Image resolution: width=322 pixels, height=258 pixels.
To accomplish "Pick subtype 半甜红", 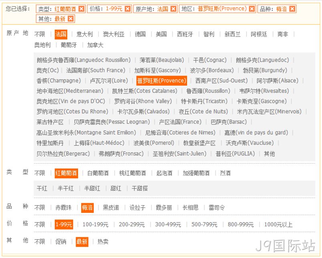I will coord(92,188).
